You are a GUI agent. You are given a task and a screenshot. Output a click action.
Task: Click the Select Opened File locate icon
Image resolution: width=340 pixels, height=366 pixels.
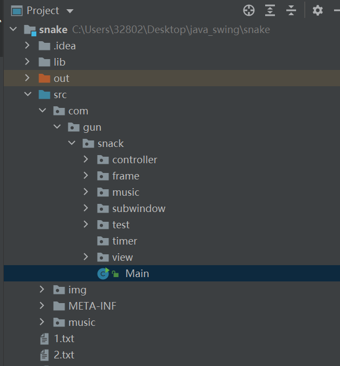point(249,10)
